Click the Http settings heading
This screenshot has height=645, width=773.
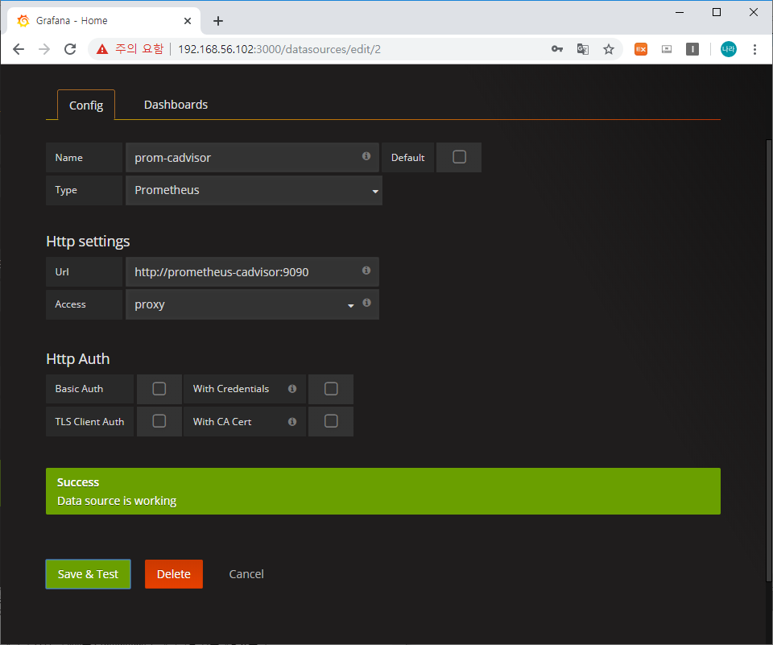[x=88, y=241]
